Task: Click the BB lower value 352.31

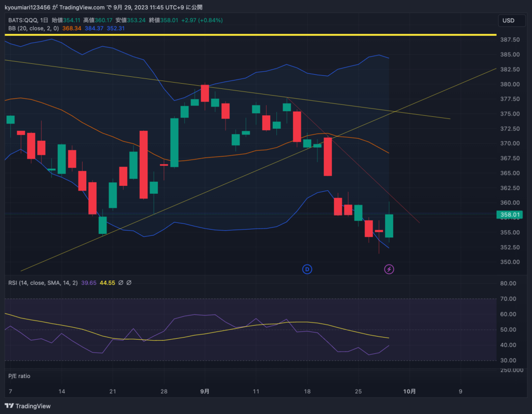Action: tap(116, 29)
